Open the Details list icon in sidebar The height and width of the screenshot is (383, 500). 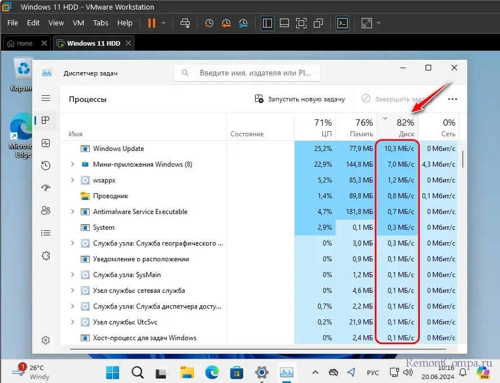(46, 233)
